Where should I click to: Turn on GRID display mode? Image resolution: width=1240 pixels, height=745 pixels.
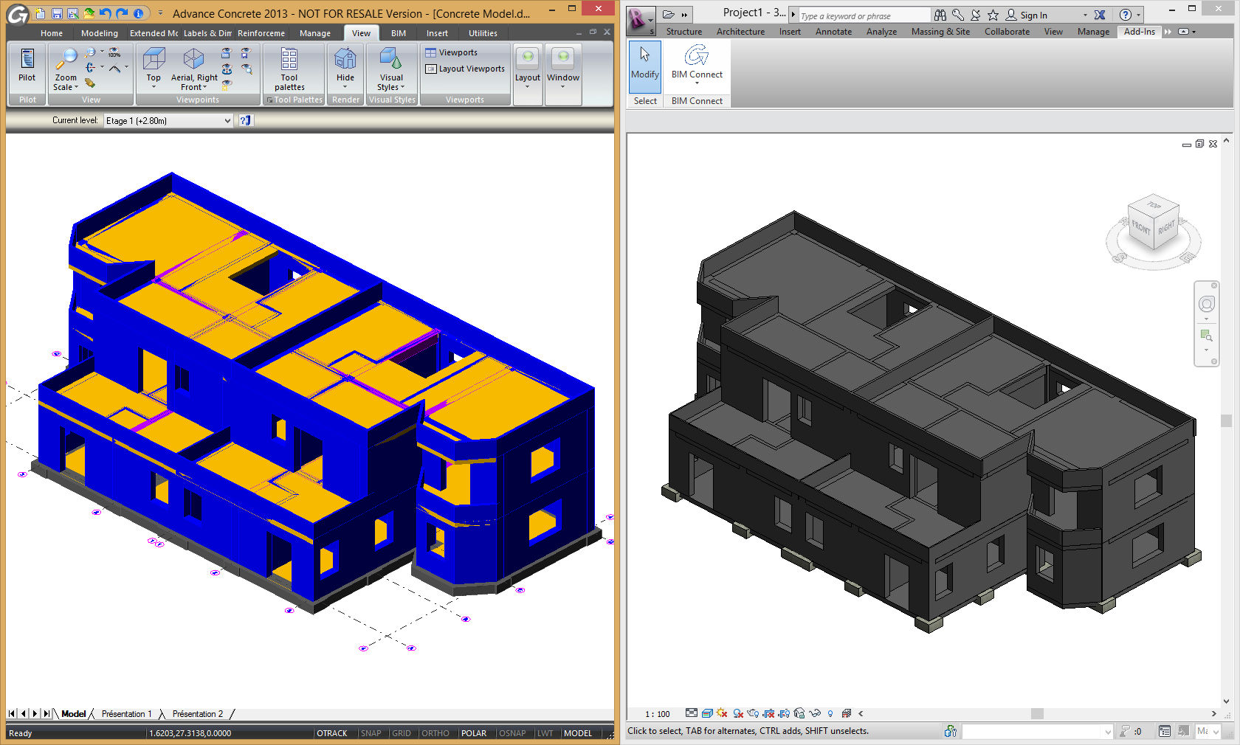pos(402,733)
